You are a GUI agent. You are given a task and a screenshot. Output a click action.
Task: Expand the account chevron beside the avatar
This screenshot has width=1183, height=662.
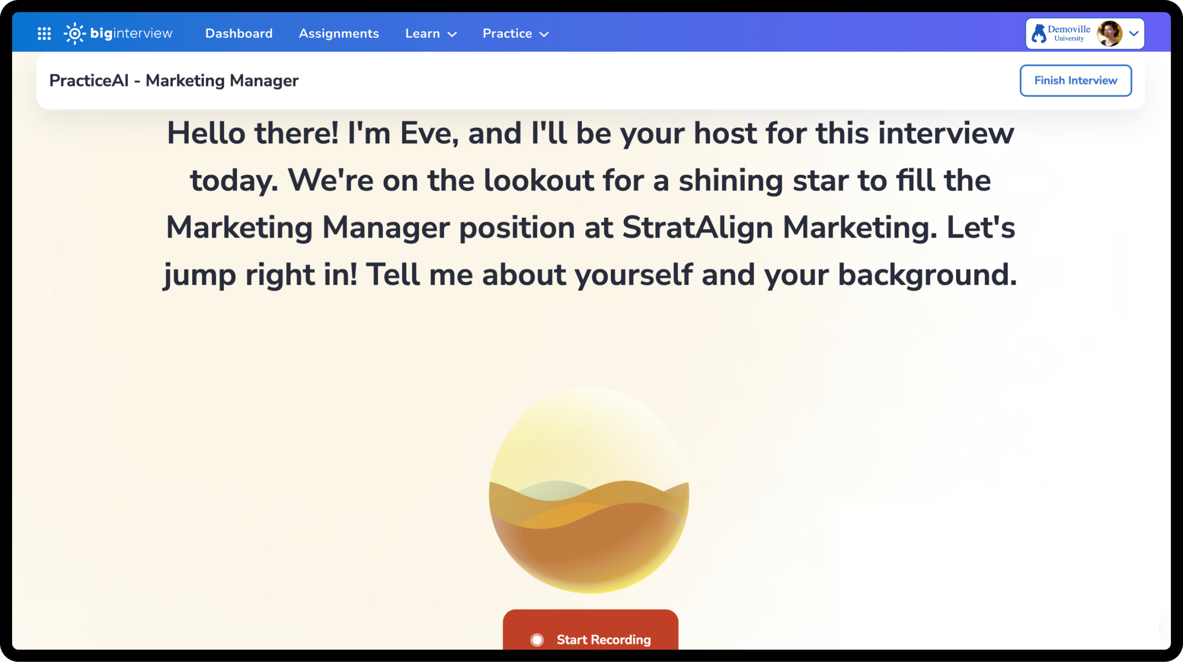(x=1133, y=33)
